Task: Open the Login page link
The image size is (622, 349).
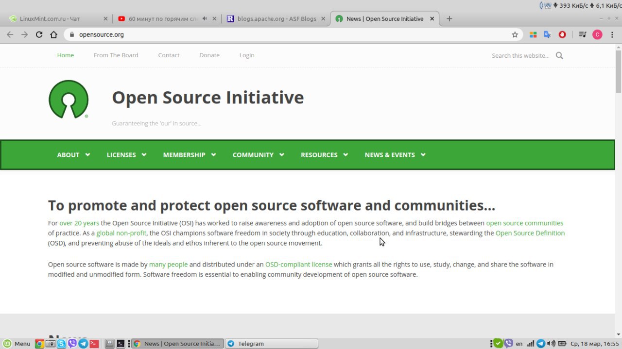Action: (247, 55)
